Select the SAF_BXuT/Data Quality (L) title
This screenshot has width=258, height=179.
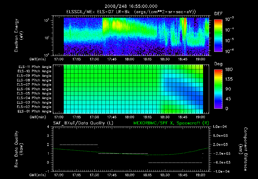coord(83,123)
